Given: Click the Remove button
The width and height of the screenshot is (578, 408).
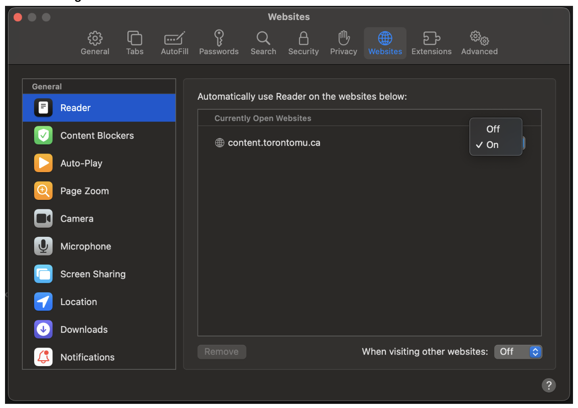Looking at the screenshot, I should (x=222, y=352).
